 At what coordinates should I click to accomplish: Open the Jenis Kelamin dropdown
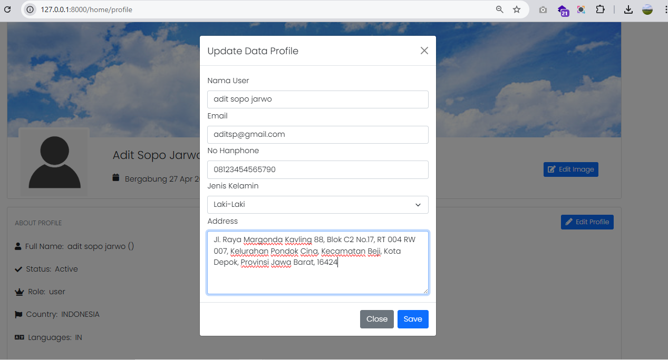317,205
